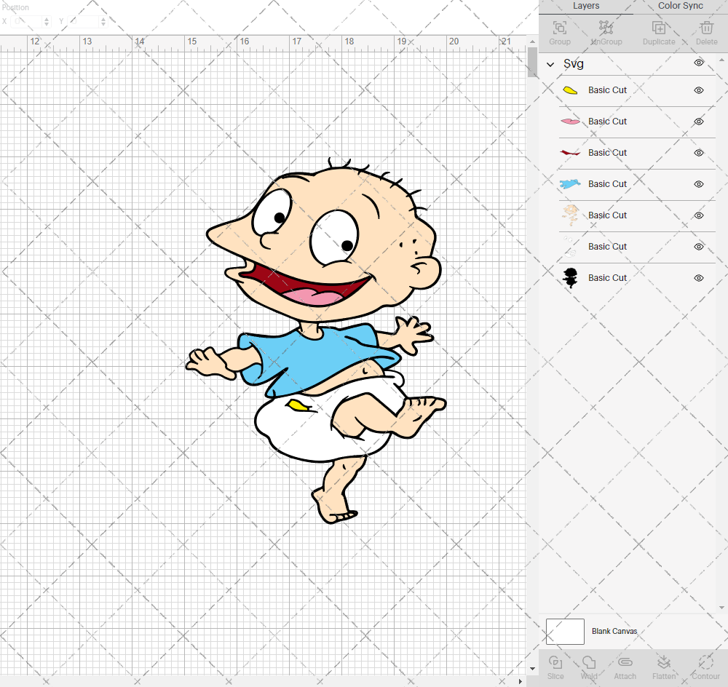Click canvas scroll-down arrow
The image size is (728, 687).
pyautogui.click(x=533, y=669)
